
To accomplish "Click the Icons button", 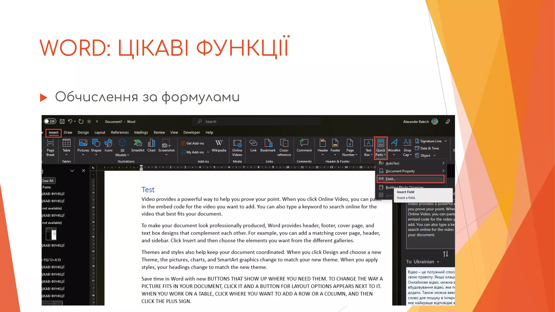I will (x=108, y=145).
